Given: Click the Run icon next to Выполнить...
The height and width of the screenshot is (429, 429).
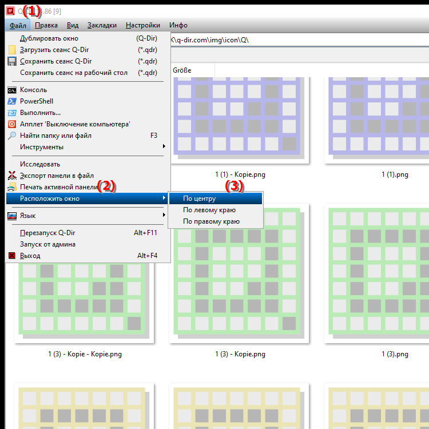Looking at the screenshot, I should [x=12, y=113].
